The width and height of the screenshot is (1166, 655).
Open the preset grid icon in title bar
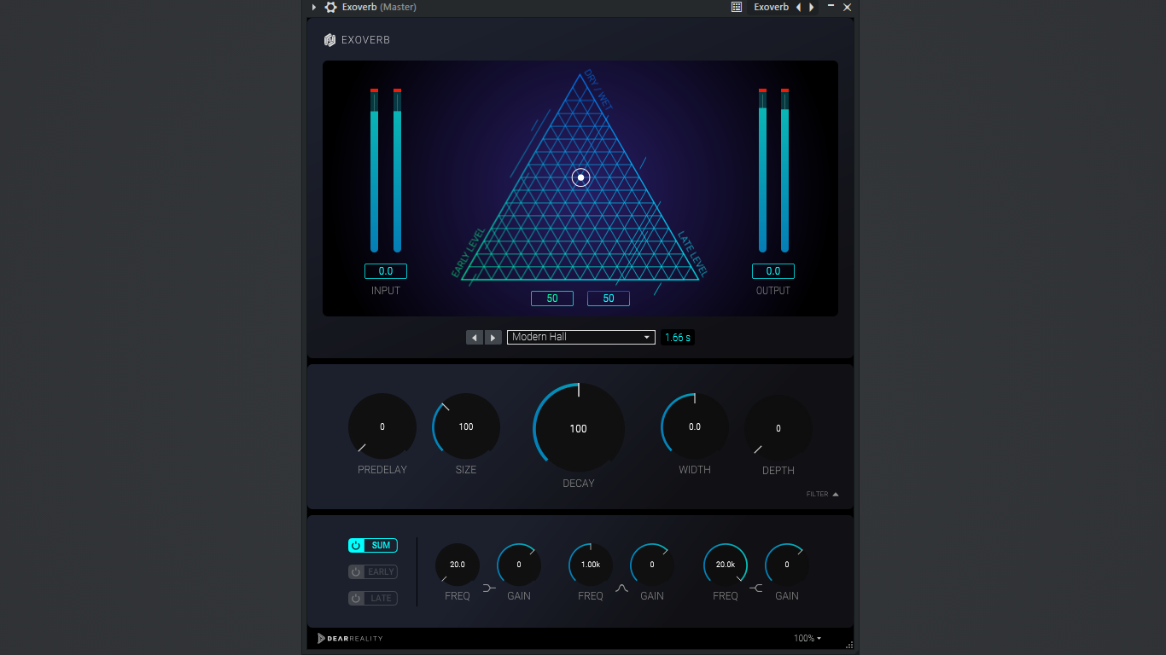(737, 7)
